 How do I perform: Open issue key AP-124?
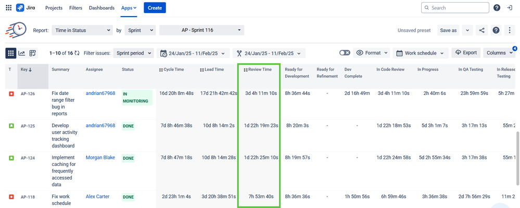pyautogui.click(x=28, y=158)
